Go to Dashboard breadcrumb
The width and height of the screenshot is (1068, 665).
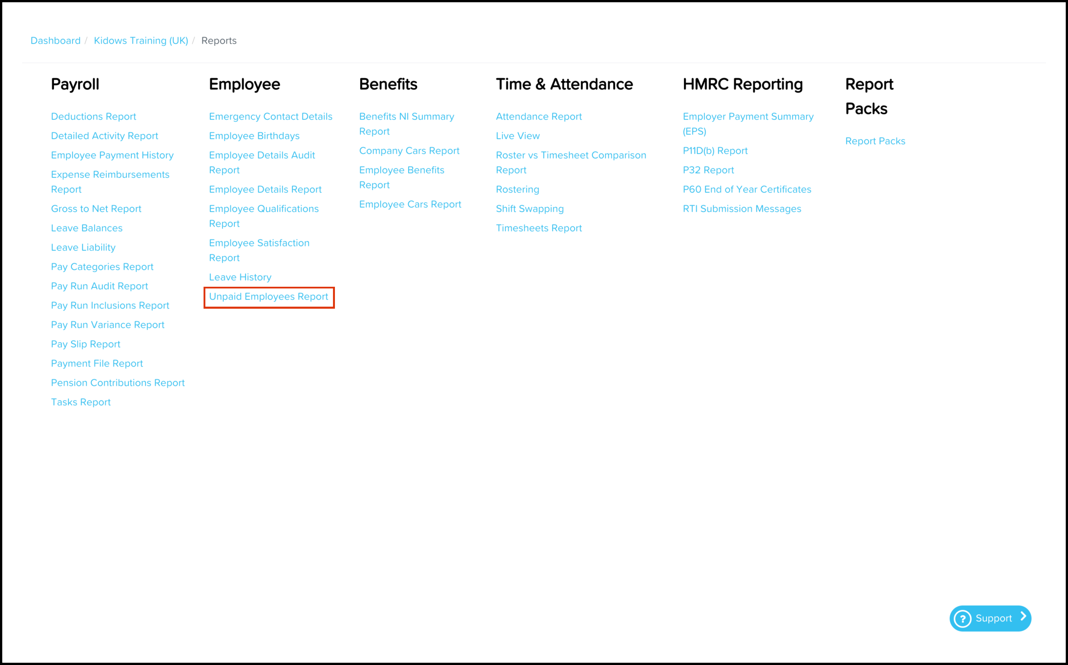click(x=55, y=41)
